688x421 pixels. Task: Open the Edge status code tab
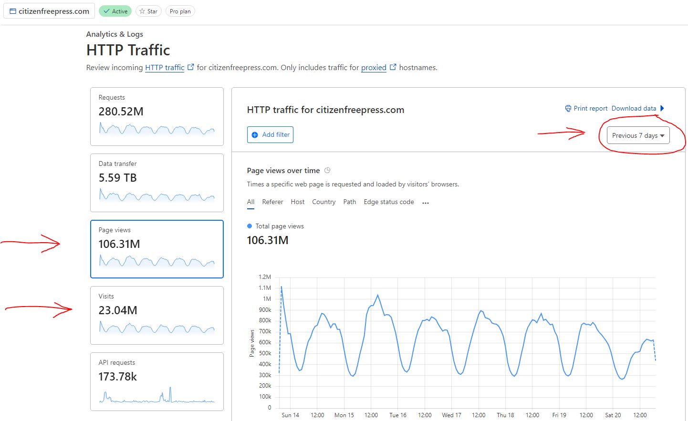[388, 202]
